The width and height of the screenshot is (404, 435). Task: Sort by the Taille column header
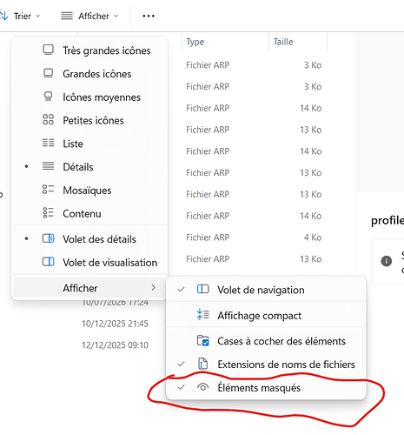[x=298, y=42]
